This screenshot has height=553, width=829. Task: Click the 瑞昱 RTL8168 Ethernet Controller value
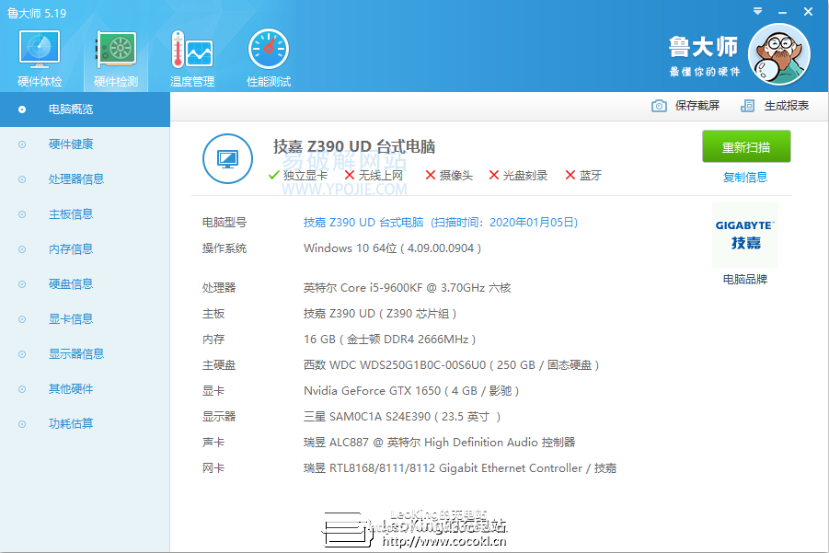tap(460, 468)
